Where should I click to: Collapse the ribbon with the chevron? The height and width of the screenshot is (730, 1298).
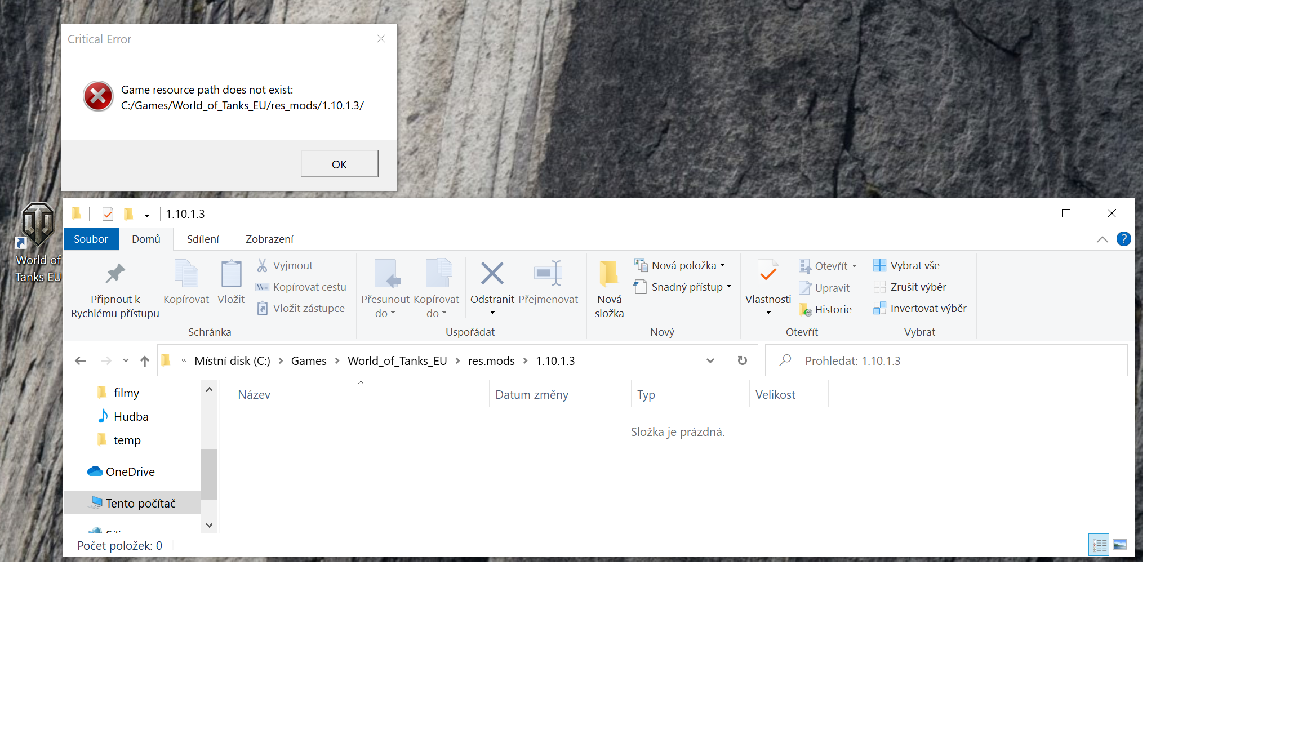1103,239
